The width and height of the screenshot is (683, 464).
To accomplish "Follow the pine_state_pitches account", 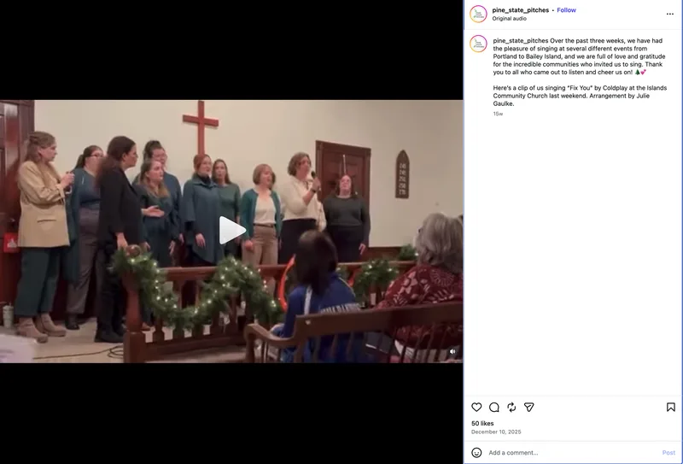I will 566,10.
